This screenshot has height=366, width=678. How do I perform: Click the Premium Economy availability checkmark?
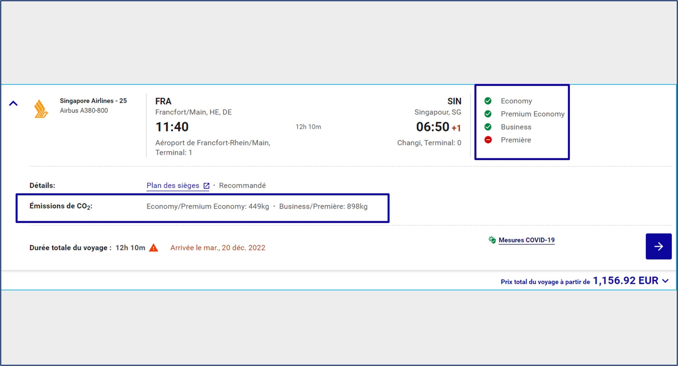click(488, 114)
